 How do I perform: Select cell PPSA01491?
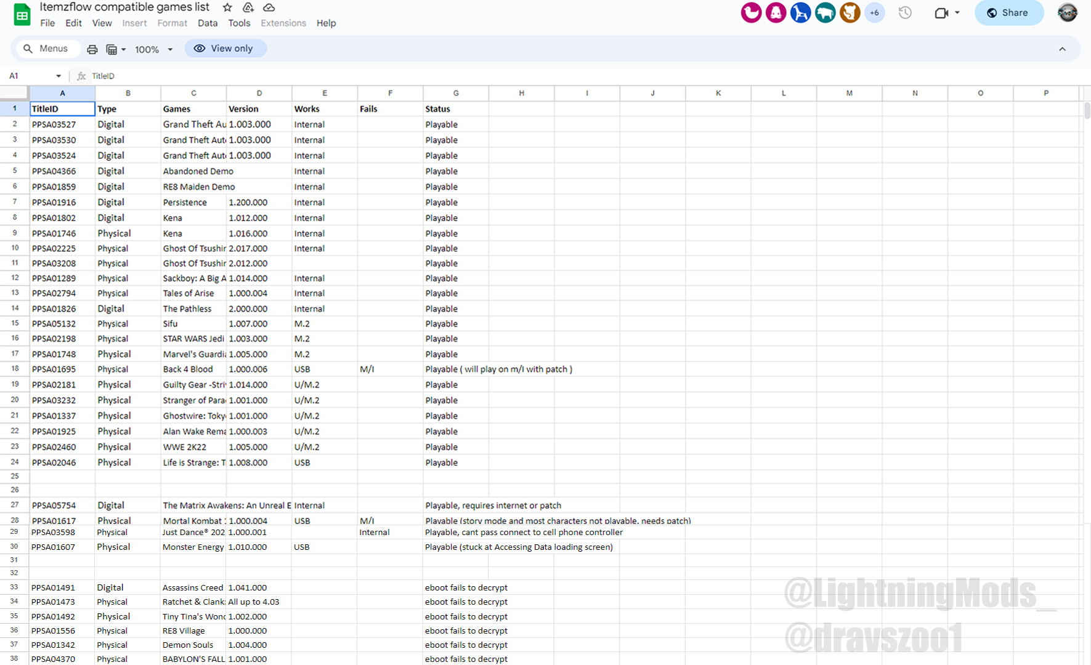tap(62, 587)
